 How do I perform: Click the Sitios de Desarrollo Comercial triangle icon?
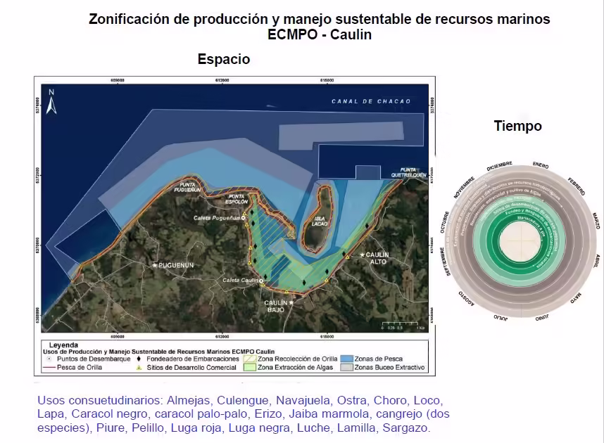coord(139,367)
